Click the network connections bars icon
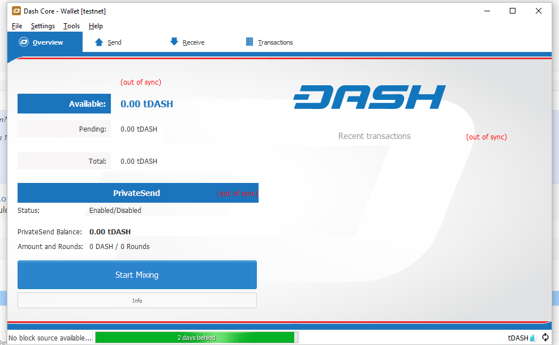Viewport: 559px width, 345px height. pos(533,338)
